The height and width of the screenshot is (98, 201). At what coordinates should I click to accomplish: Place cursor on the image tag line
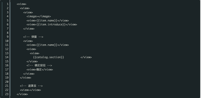(39, 16)
